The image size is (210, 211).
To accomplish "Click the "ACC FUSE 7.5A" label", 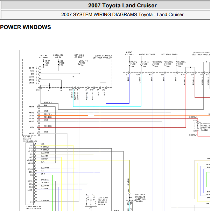I will point(62,63).
